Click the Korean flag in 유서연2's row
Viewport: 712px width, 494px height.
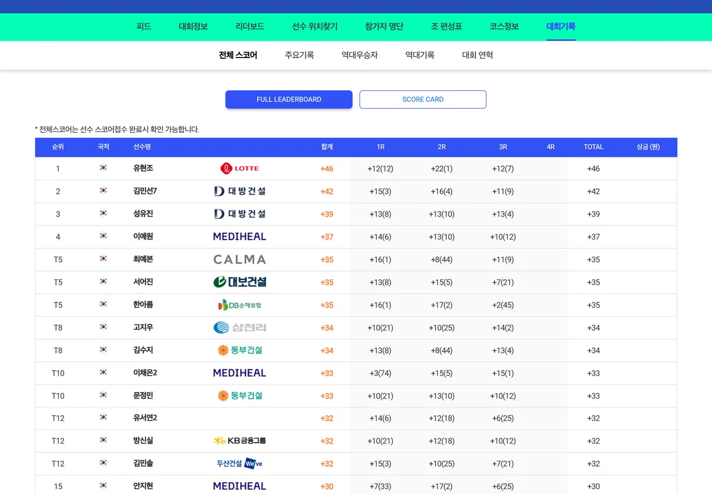(x=103, y=417)
